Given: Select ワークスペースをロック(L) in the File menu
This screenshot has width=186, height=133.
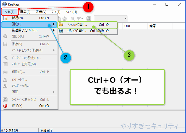Looking at the screenshot, I should (x=30, y=99).
